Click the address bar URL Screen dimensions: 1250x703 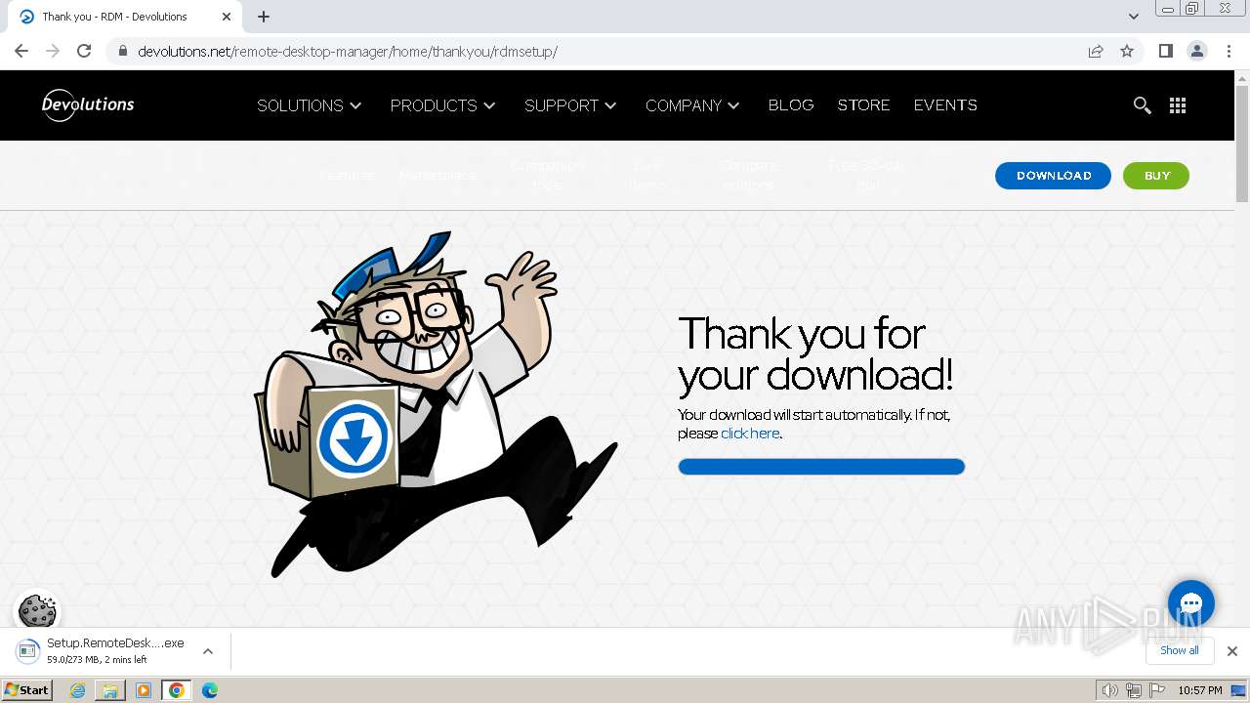pyautogui.click(x=348, y=51)
